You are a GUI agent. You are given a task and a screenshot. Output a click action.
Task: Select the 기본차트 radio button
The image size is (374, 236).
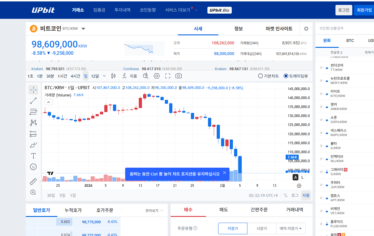point(260,76)
